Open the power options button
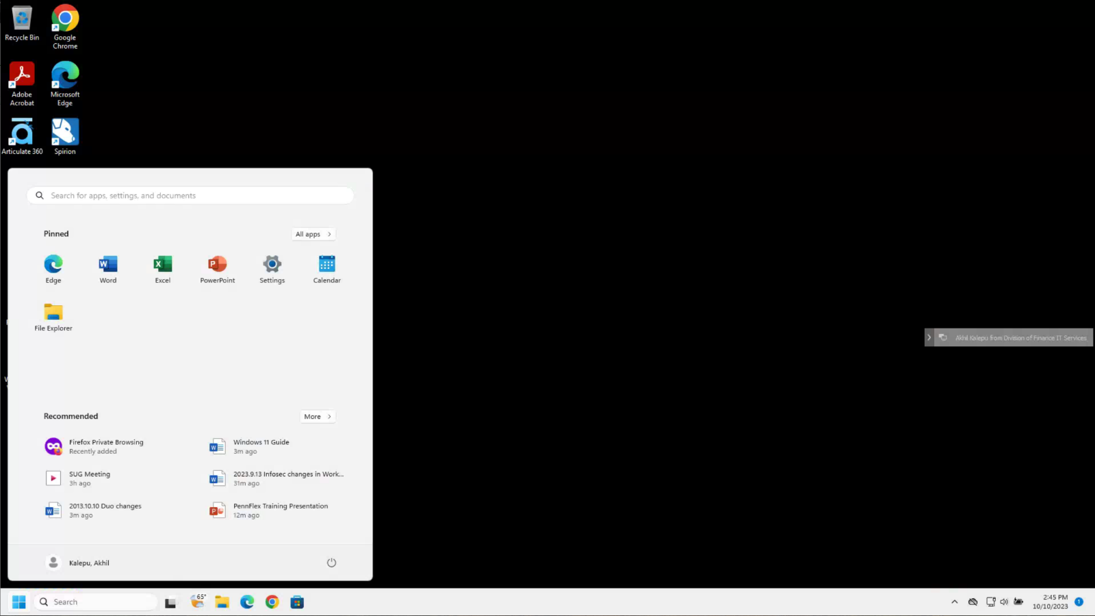1095x616 pixels. click(x=331, y=563)
